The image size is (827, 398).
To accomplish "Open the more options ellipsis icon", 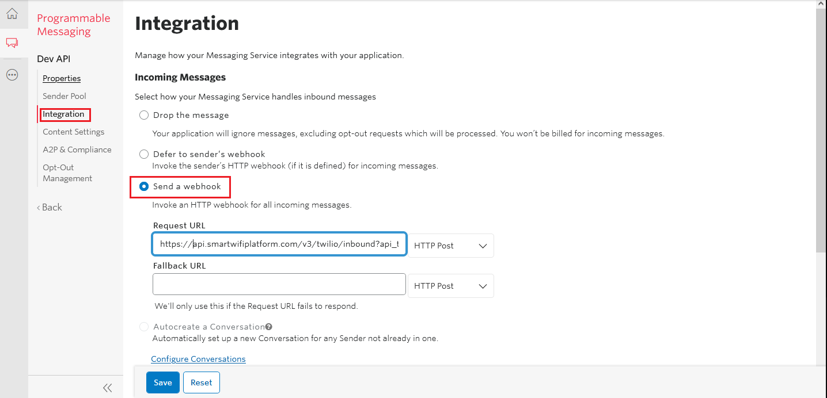I will [x=12, y=75].
